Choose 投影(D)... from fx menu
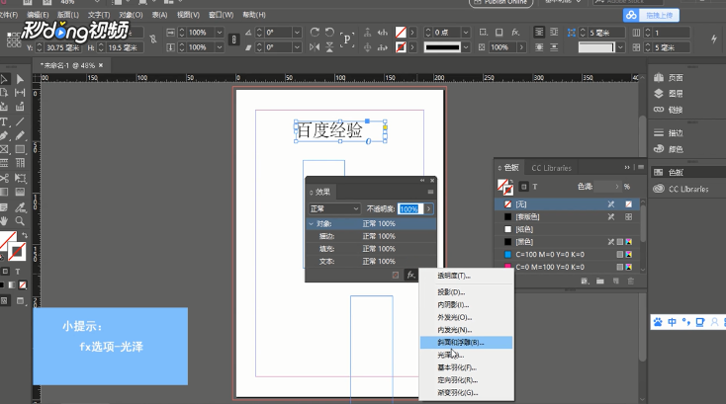Screen dimensions: 726x404 coord(467,292)
